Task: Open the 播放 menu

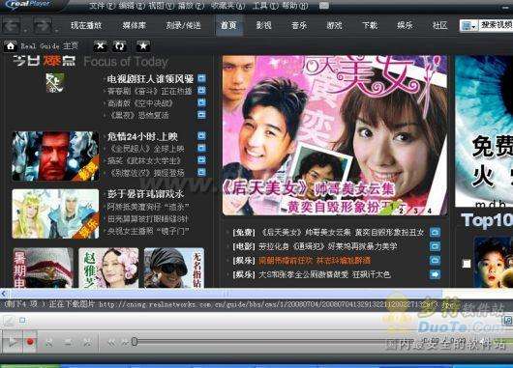Action: click(x=191, y=6)
